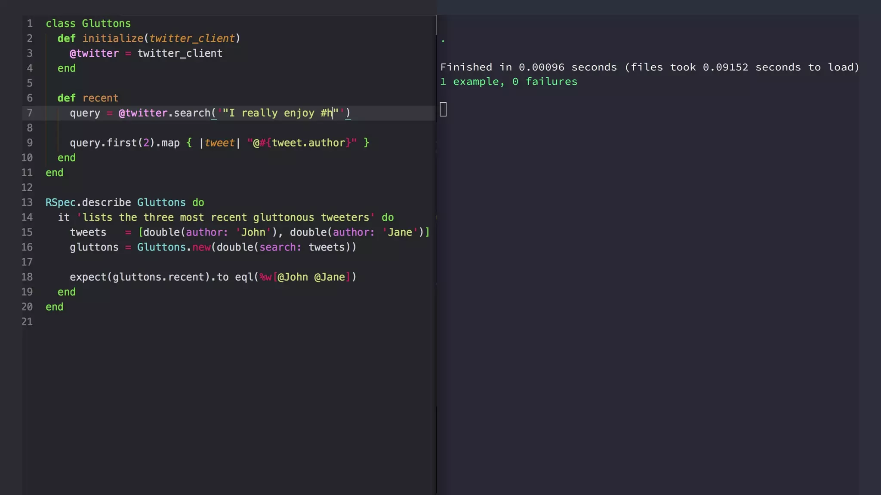Click 'Gluttons.new' on line 16
The image size is (881, 495).
coord(174,247)
